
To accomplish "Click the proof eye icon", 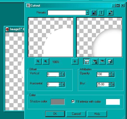I will [x=102, y=61].
